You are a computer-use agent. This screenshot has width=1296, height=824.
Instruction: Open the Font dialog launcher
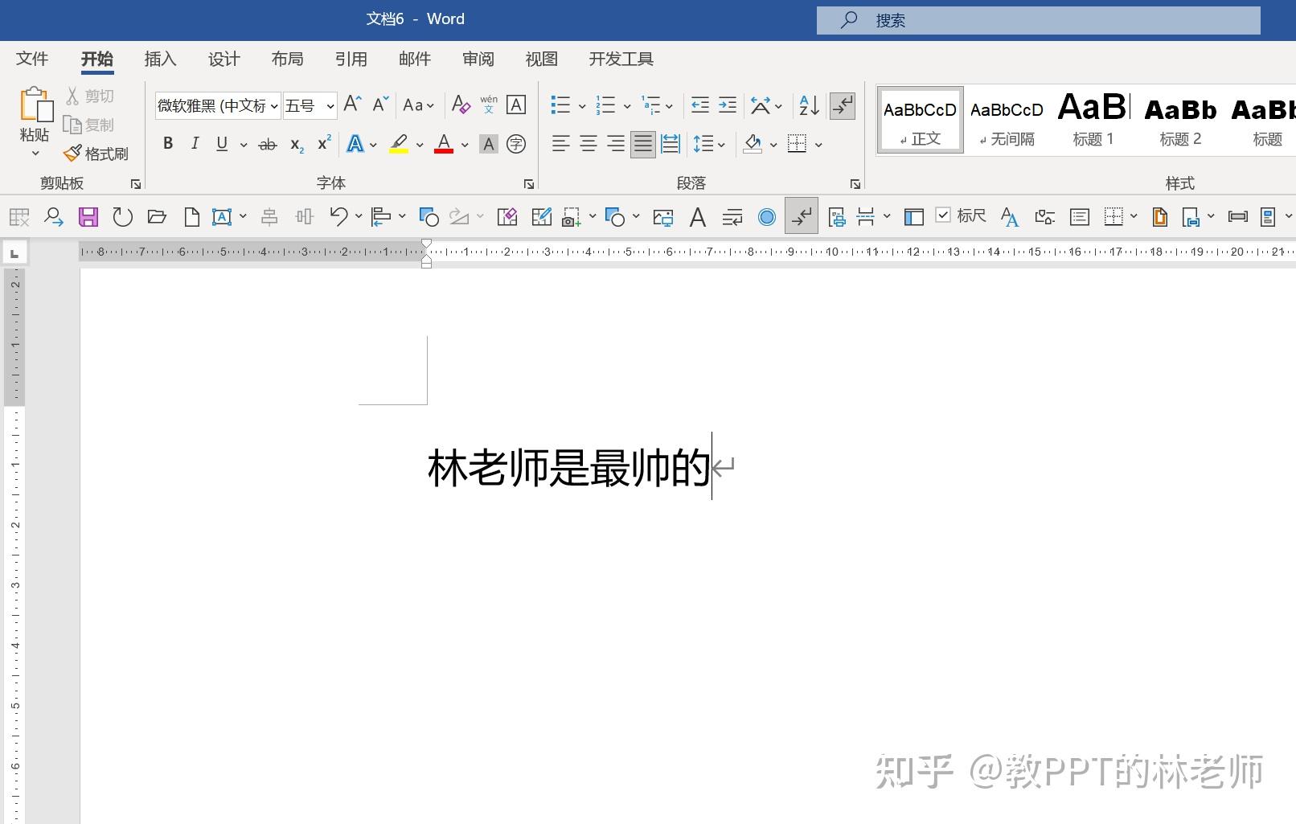click(529, 184)
